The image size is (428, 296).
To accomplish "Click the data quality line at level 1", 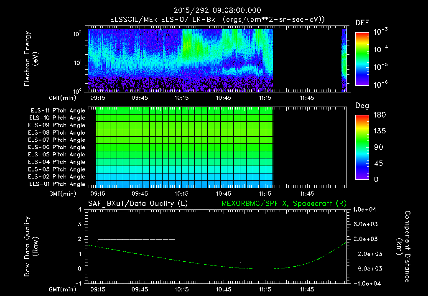I will (207, 254).
